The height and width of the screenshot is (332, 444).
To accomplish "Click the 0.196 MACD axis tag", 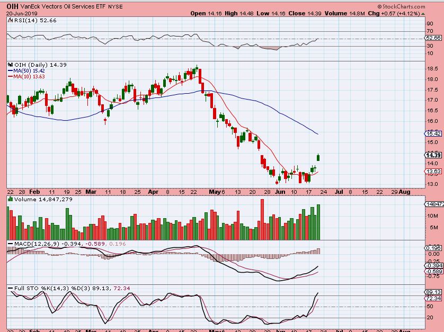I will [x=433, y=248].
